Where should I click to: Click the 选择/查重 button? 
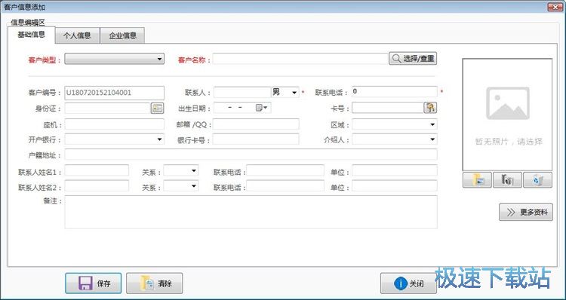coord(413,58)
